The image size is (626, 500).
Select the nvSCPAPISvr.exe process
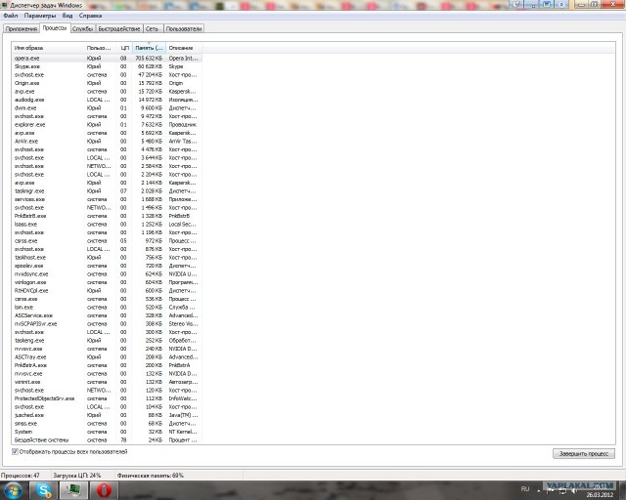pos(107,324)
